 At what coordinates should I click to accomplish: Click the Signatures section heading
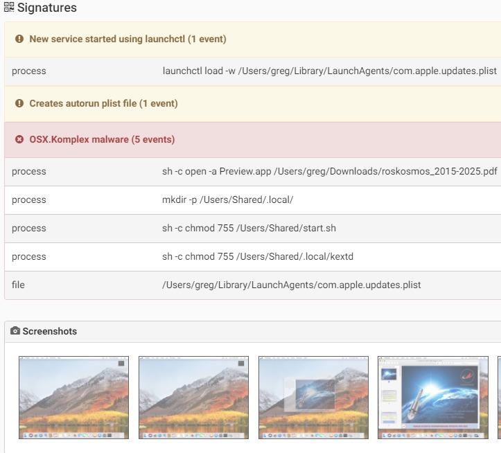click(47, 8)
